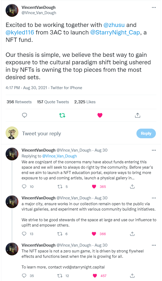This screenshot has height=281, width=162.
Task: Unlike the reply with 365 likes
Action: click(x=94, y=187)
